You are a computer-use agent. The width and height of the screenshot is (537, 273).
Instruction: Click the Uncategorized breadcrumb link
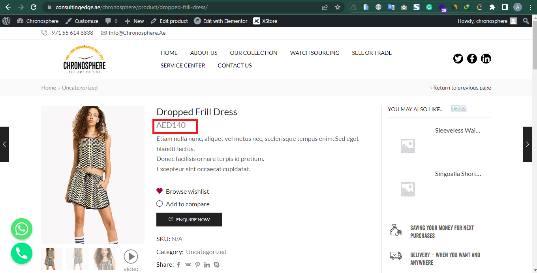click(x=80, y=88)
